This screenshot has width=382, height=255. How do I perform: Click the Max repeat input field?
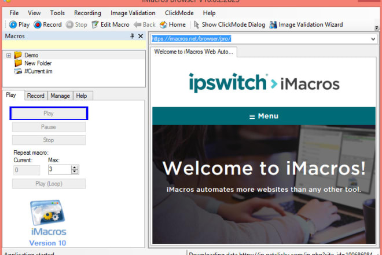pos(60,170)
